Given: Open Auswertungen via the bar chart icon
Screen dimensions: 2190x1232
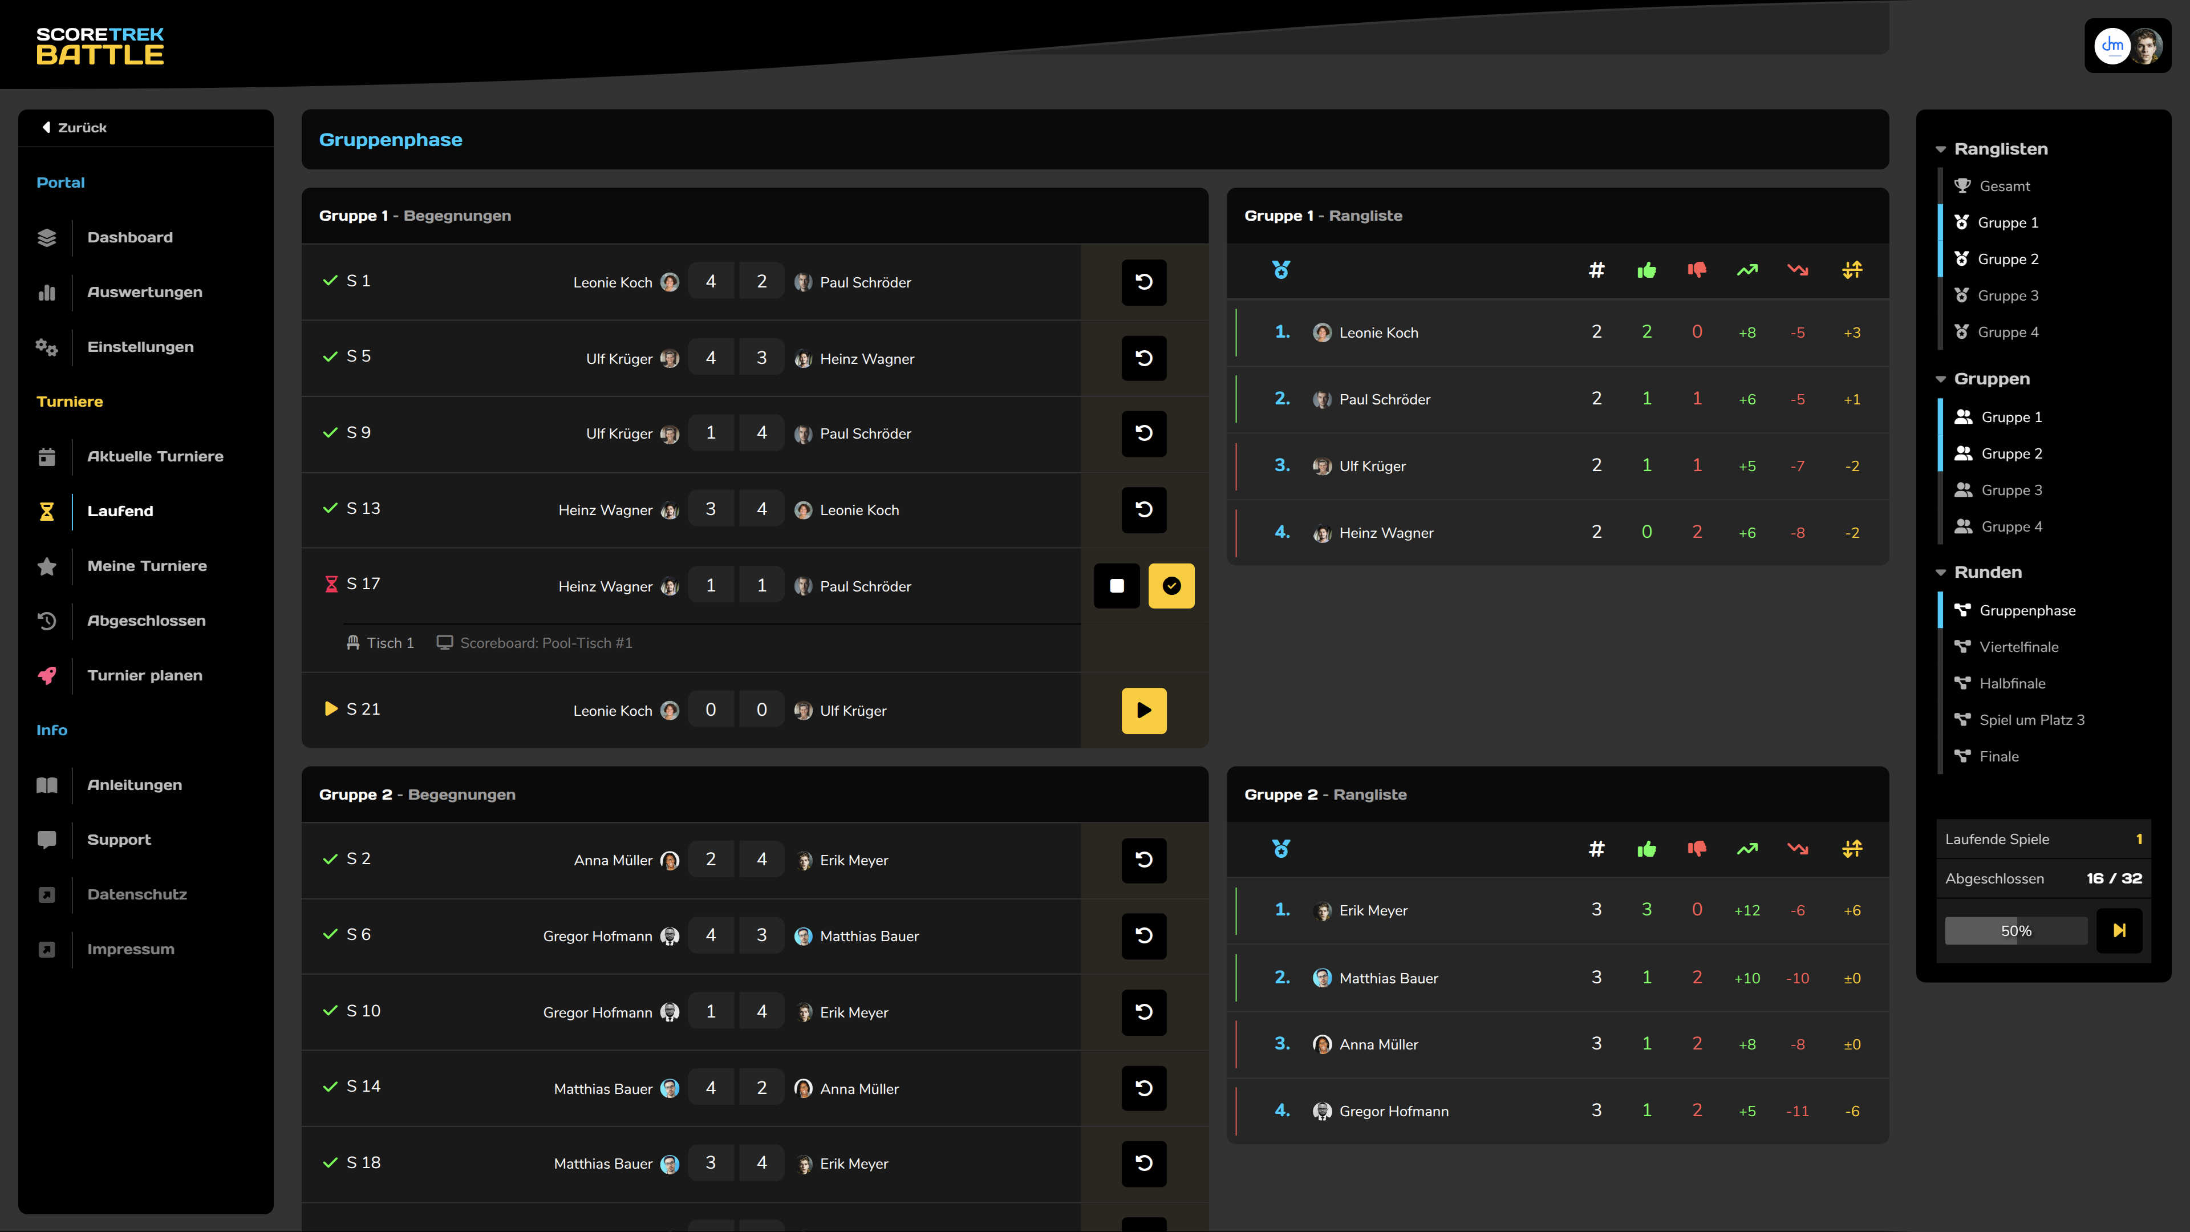Looking at the screenshot, I should (46, 293).
